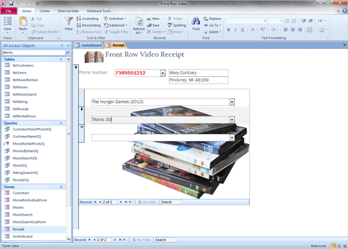Open the File tab
The width and height of the screenshot is (348, 249).
point(9,11)
